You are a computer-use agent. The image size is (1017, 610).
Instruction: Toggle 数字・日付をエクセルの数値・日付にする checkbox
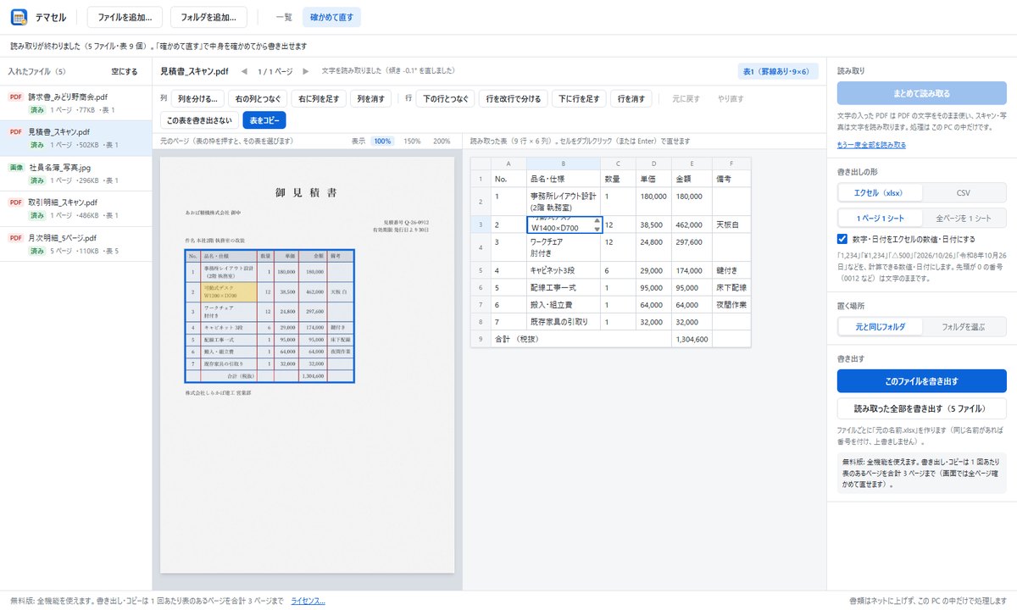pos(842,239)
